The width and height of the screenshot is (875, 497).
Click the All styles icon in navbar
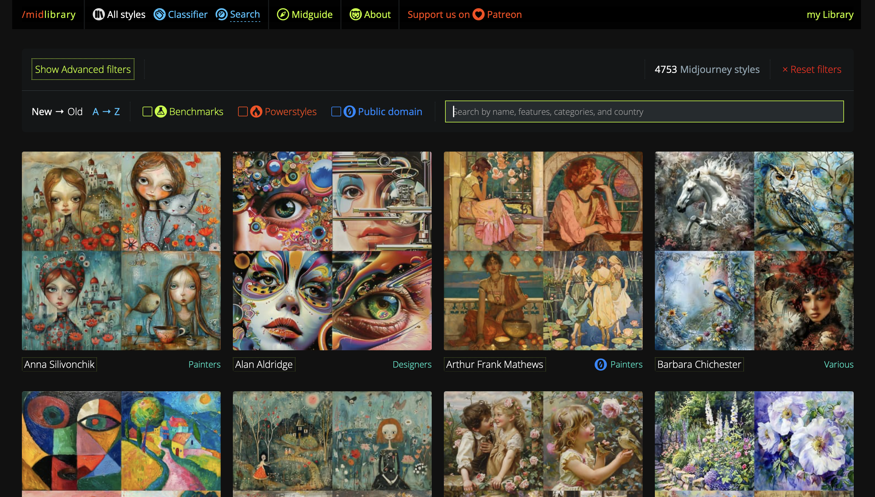(x=99, y=14)
